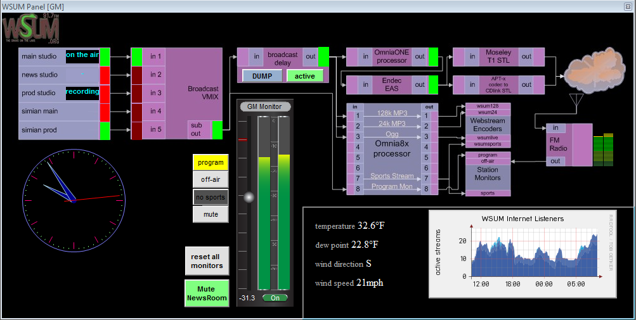This screenshot has width=636, height=320.
Task: Toggle the in 5 dark red indicator
Action: click(x=137, y=131)
